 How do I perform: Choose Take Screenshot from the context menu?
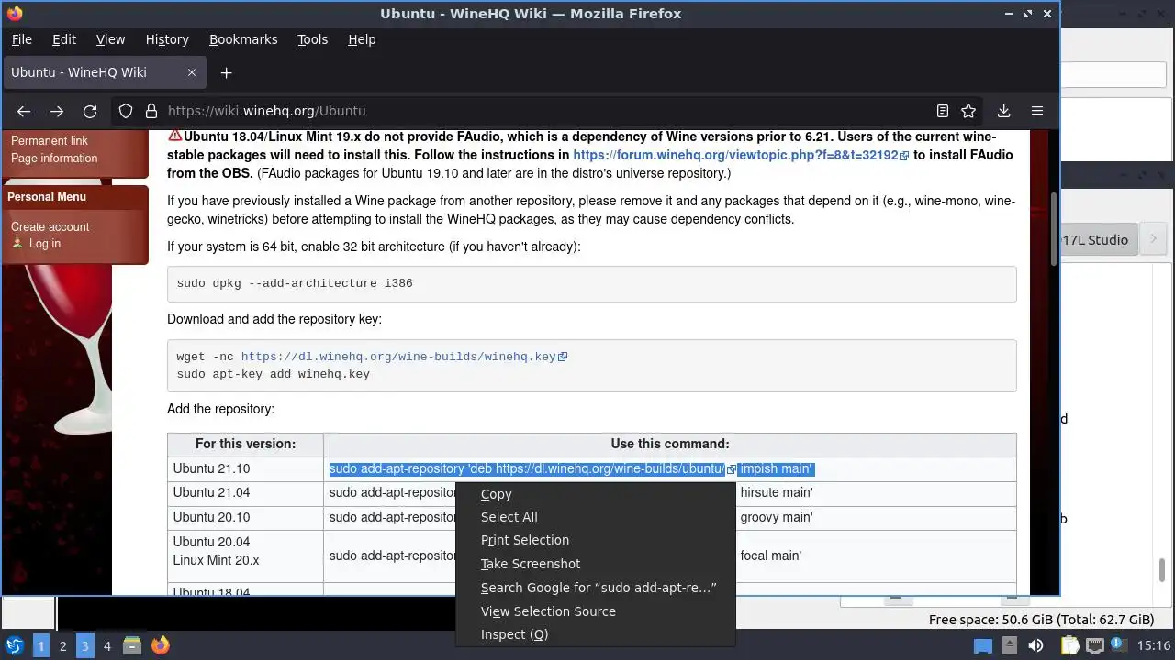pyautogui.click(x=596, y=564)
